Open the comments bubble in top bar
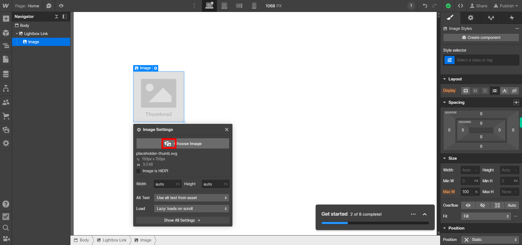522x245 pixels. tap(49, 6)
